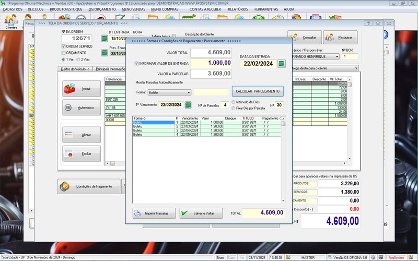This screenshot has height=261, width=418.
Task: Select Fixar Dia por Parcela radio option
Action: coord(234,108)
